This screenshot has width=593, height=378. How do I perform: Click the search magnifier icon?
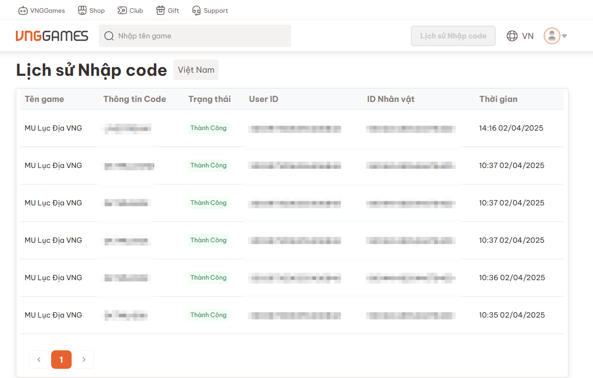point(109,36)
